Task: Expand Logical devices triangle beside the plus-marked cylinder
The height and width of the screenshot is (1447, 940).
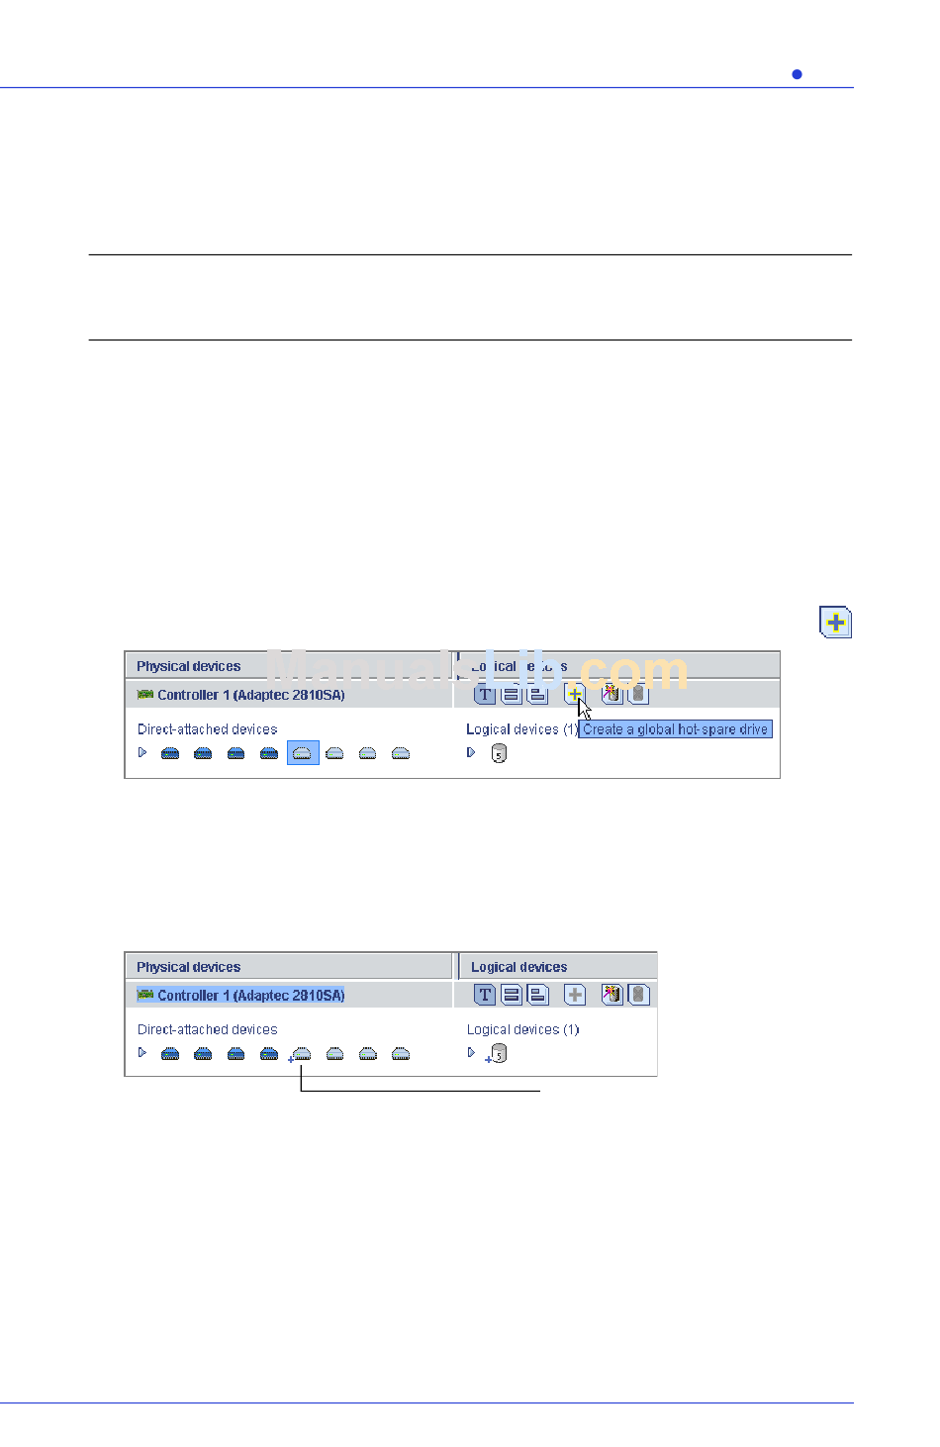Action: point(471,1052)
